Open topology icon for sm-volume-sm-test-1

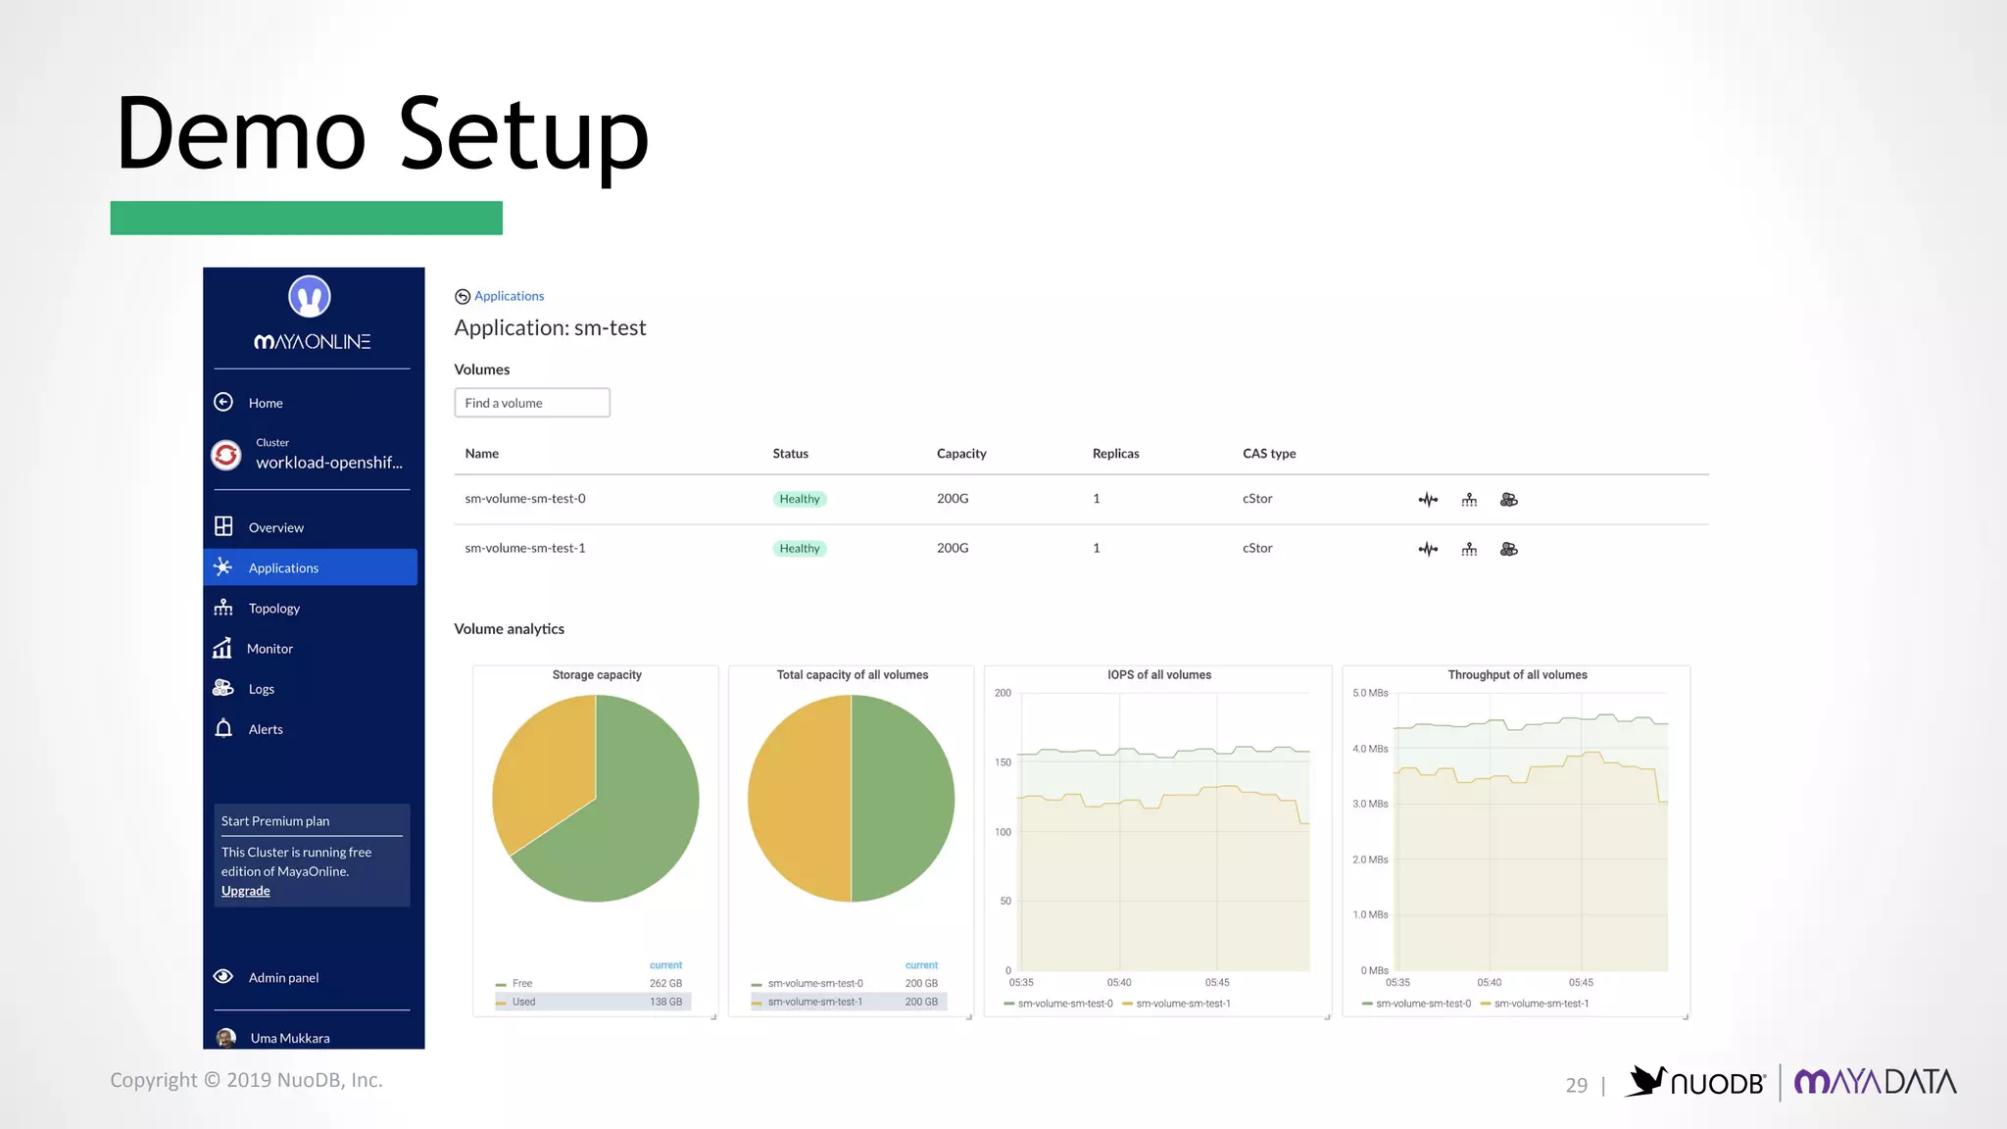click(1469, 549)
